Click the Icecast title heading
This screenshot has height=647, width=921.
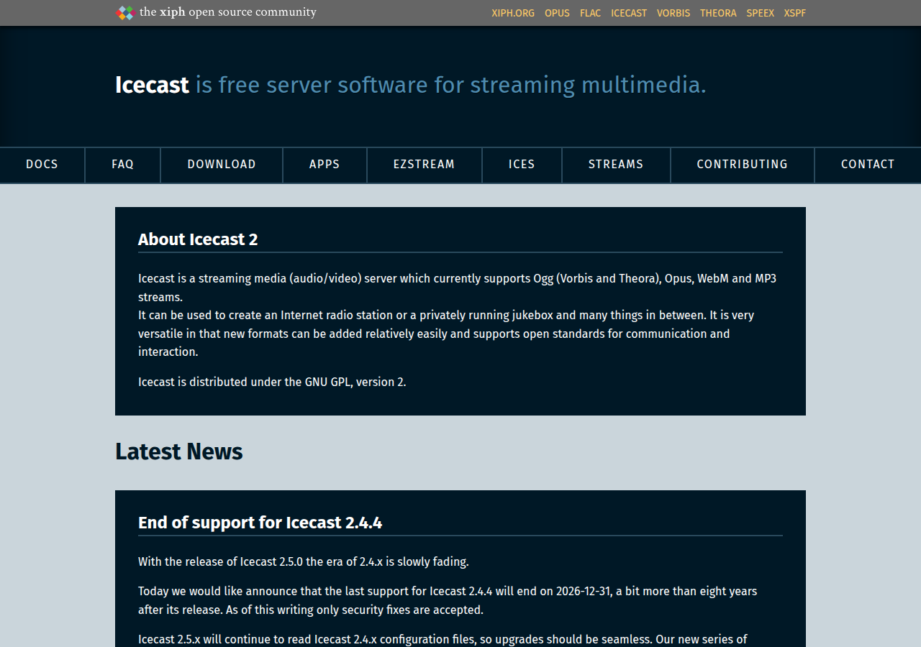[152, 85]
